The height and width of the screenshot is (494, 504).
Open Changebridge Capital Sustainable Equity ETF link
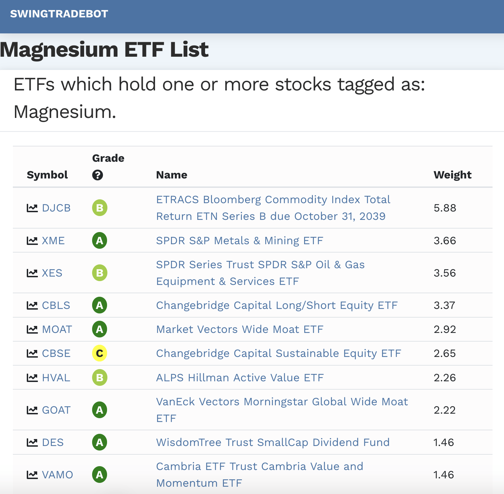pyautogui.click(x=278, y=353)
